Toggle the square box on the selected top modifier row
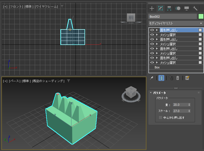 click(x=200, y=30)
